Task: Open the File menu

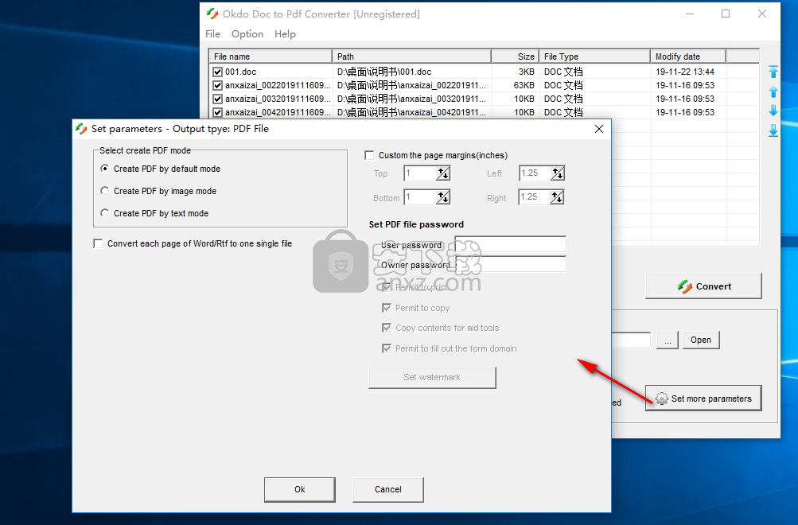Action: coord(212,34)
